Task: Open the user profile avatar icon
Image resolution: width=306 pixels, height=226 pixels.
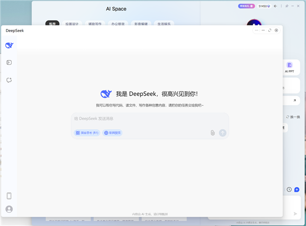Action: pos(9,209)
